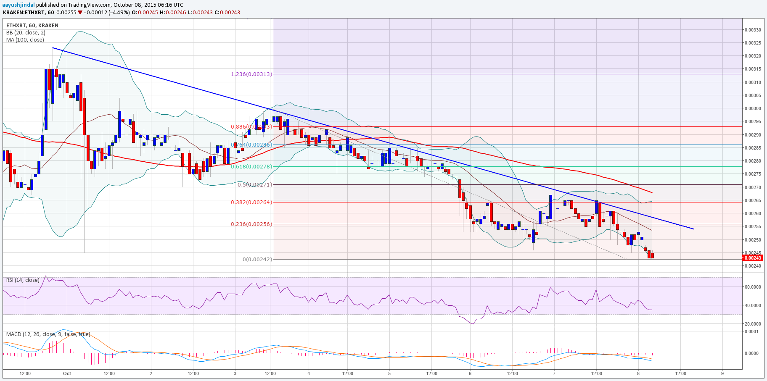Click day 6 on the time axis
The width and height of the screenshot is (767, 381).
tap(470, 373)
